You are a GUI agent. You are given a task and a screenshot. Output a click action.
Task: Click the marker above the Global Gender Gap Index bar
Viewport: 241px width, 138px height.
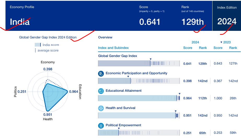point(151,59)
